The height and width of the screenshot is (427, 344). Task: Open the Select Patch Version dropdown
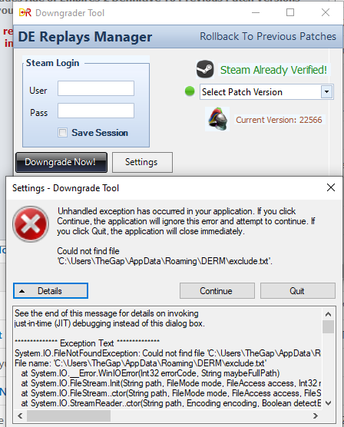[x=266, y=91]
